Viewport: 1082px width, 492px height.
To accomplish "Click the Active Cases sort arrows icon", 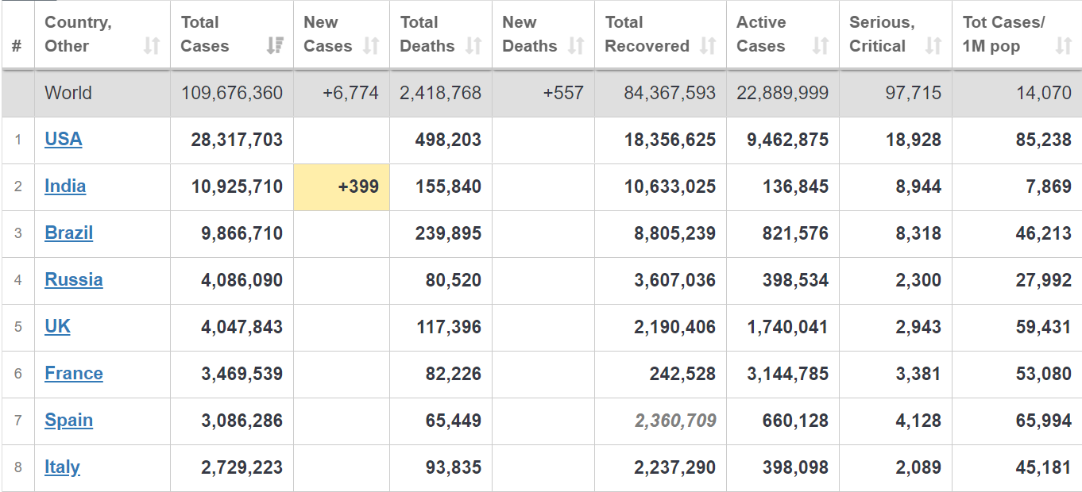I will tap(821, 47).
